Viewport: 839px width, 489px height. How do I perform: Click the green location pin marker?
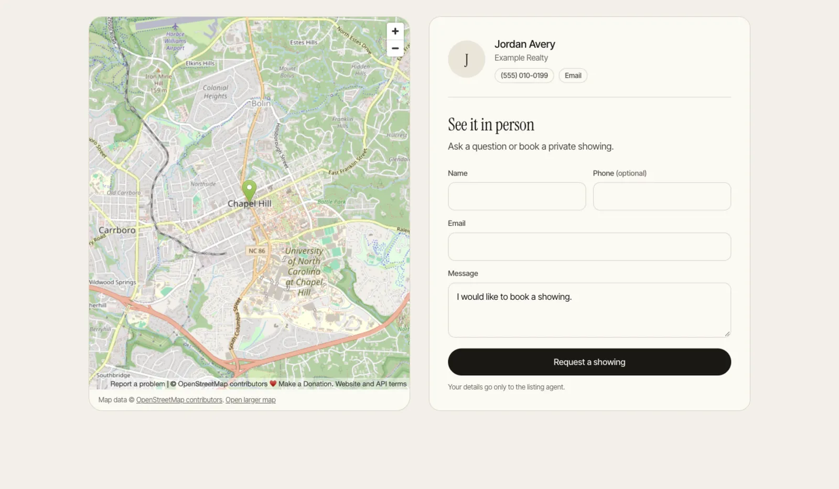(x=250, y=191)
